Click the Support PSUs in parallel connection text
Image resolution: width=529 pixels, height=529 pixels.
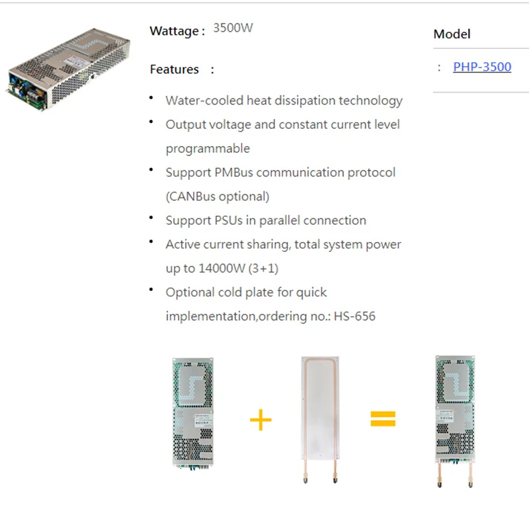tap(266, 220)
